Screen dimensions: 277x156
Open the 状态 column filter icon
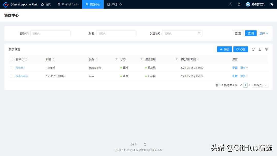click(x=142, y=59)
